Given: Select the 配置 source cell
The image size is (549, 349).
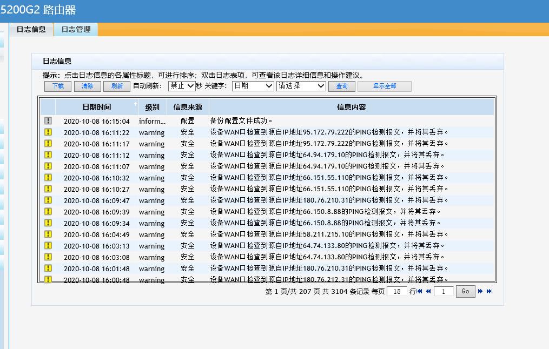Looking at the screenshot, I should tap(188, 120).
